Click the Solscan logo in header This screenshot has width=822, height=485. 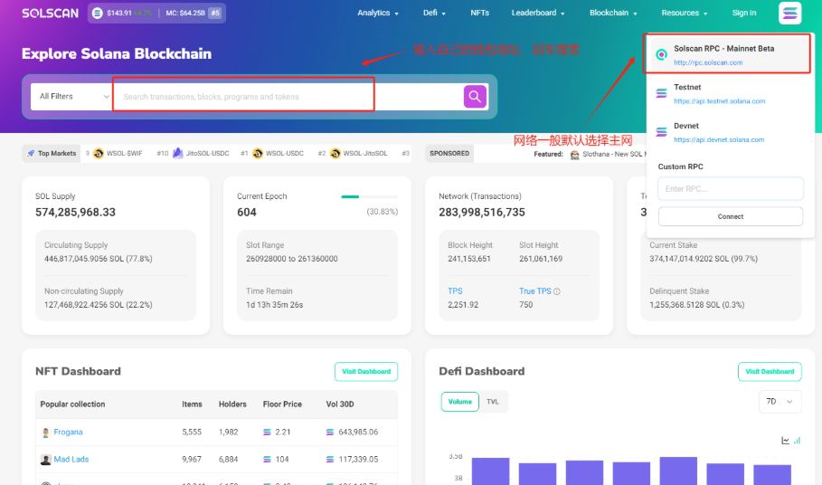pos(51,14)
